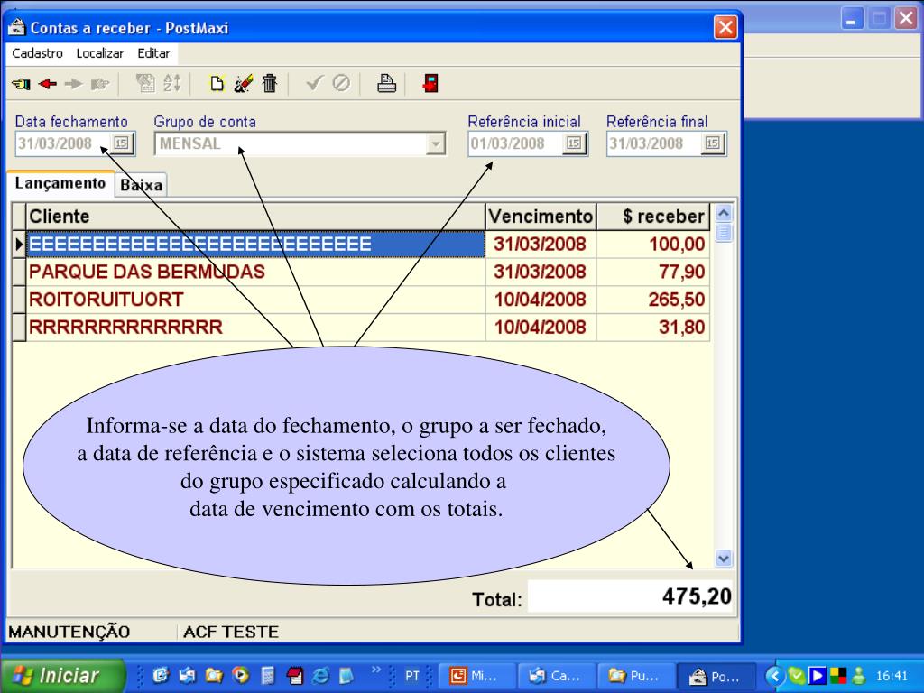Click the A-Z sort toolbar icon
Viewport: 924px width, 693px height.
[172, 83]
